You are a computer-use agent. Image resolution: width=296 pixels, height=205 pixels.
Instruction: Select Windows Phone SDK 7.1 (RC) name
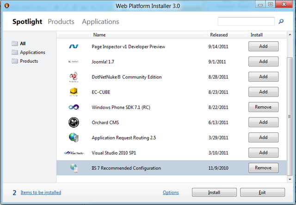click(x=121, y=107)
